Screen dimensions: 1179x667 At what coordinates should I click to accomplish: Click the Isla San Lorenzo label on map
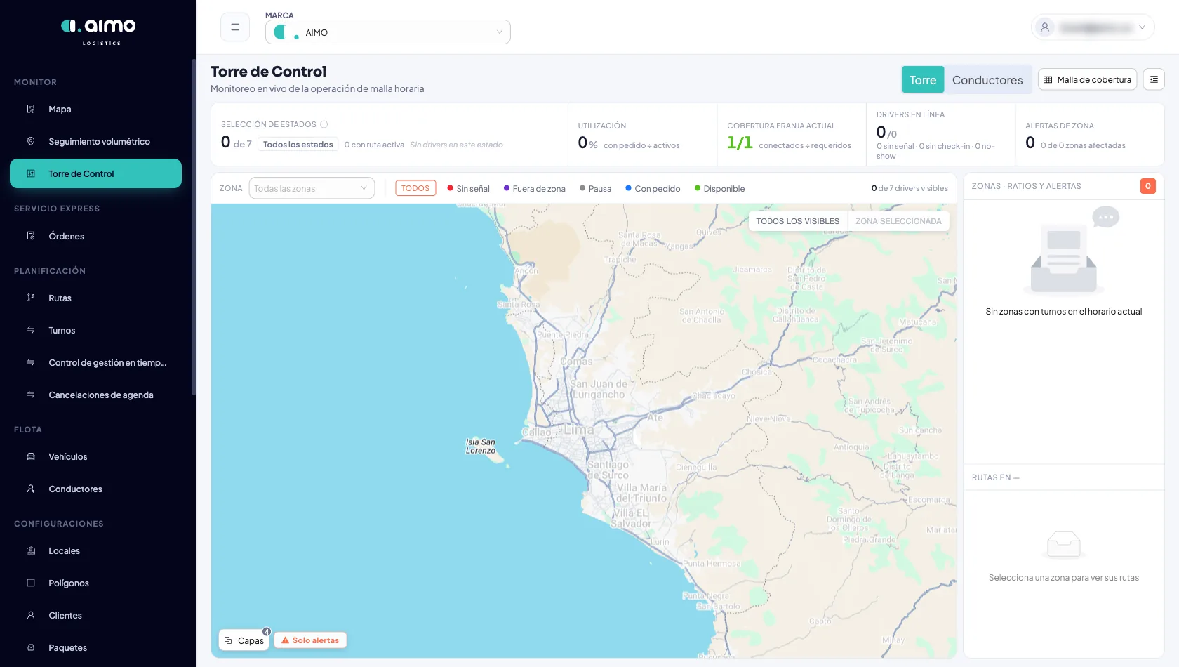pyautogui.click(x=481, y=447)
